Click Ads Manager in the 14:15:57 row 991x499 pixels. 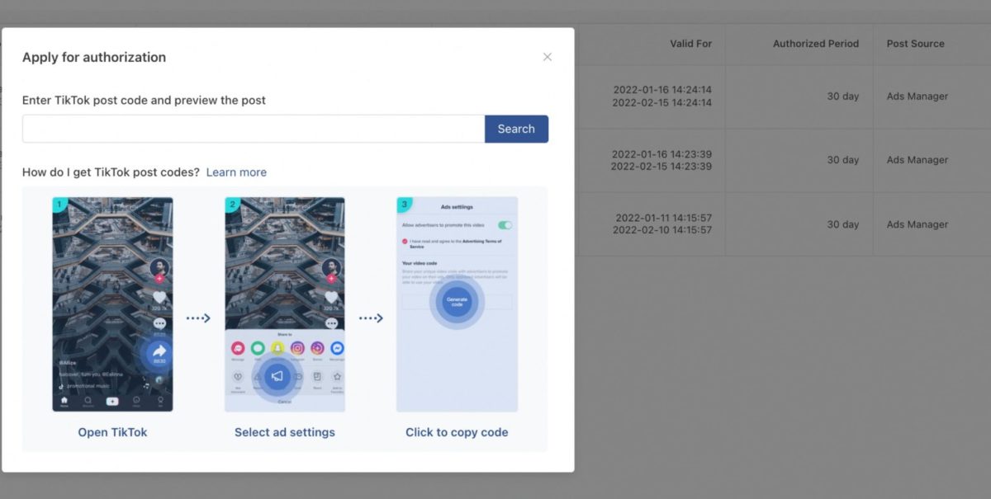click(918, 224)
